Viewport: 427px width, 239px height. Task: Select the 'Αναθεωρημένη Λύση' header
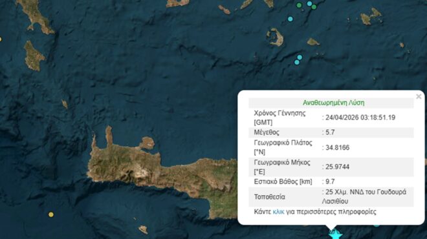tap(334, 103)
